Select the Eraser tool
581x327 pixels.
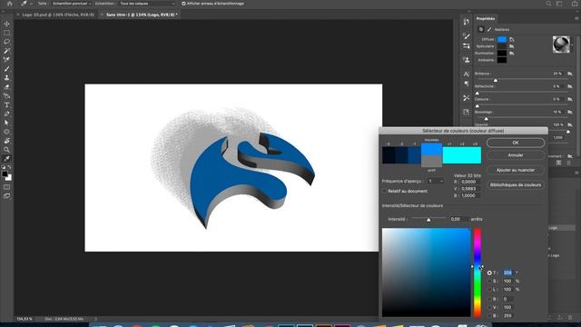click(6, 87)
